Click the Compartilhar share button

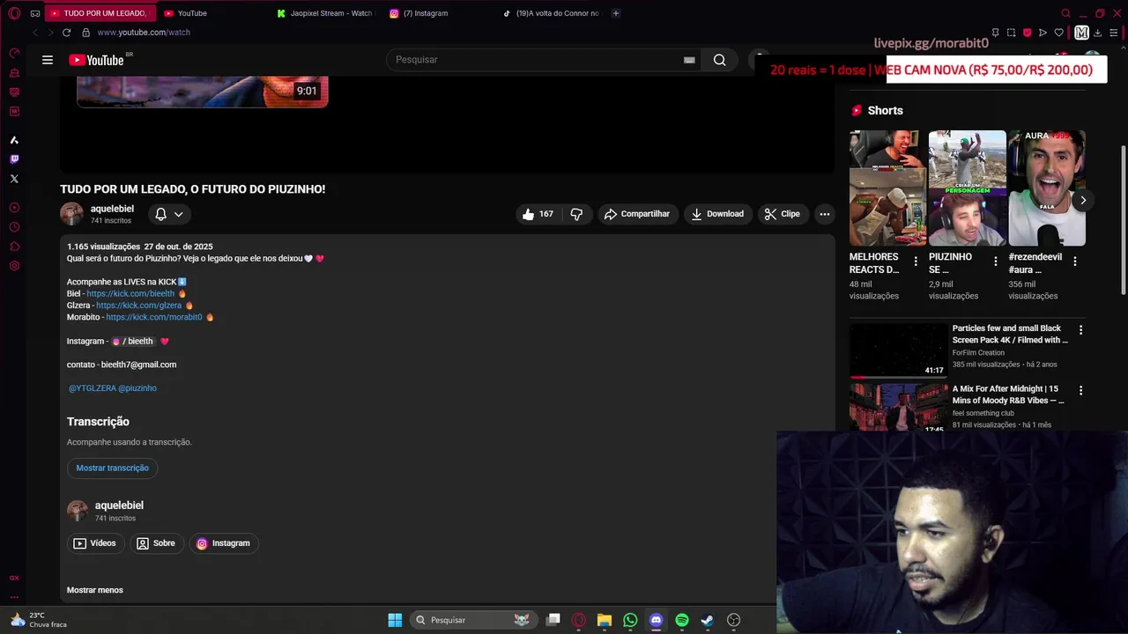637,214
